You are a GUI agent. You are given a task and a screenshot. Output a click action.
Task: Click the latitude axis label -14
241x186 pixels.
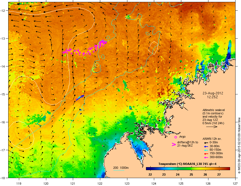coord(3,66)
